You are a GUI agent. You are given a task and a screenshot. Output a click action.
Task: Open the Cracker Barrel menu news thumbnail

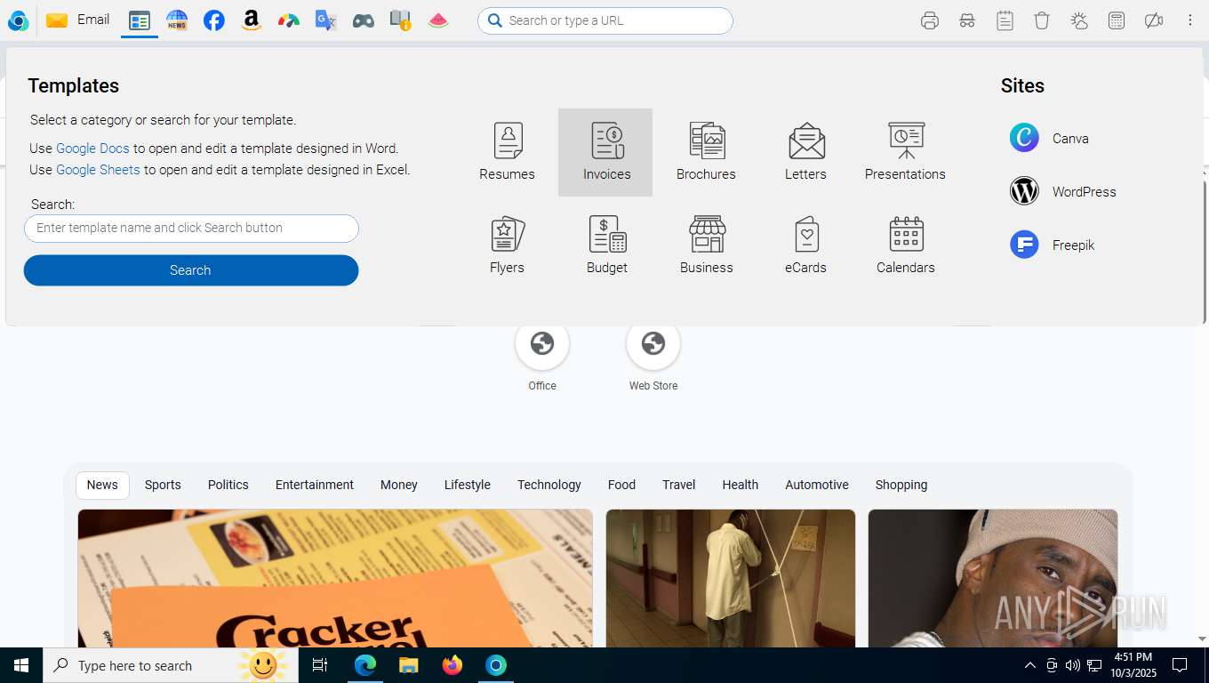[335, 578]
